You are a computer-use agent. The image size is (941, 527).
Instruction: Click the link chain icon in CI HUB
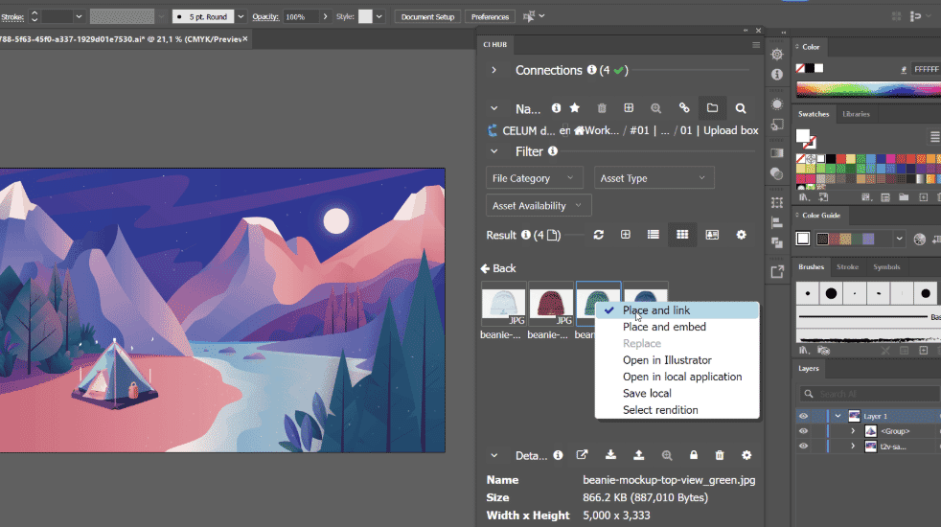684,108
